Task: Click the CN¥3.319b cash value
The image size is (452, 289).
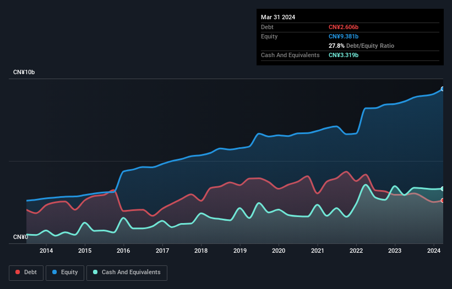Action: pyautogui.click(x=344, y=55)
